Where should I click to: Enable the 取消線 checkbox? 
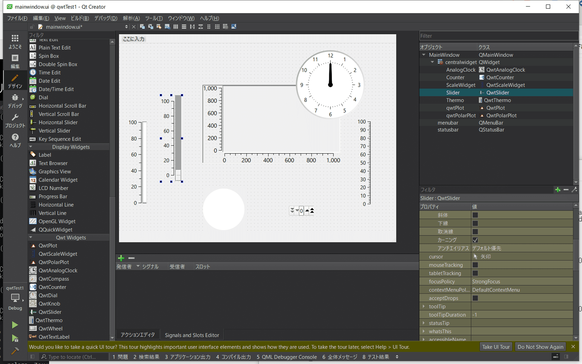475,232
